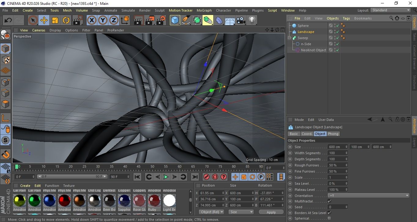Toggle Sphere visibility dots
This screenshot has width=417, height=222.
[x=335, y=26]
